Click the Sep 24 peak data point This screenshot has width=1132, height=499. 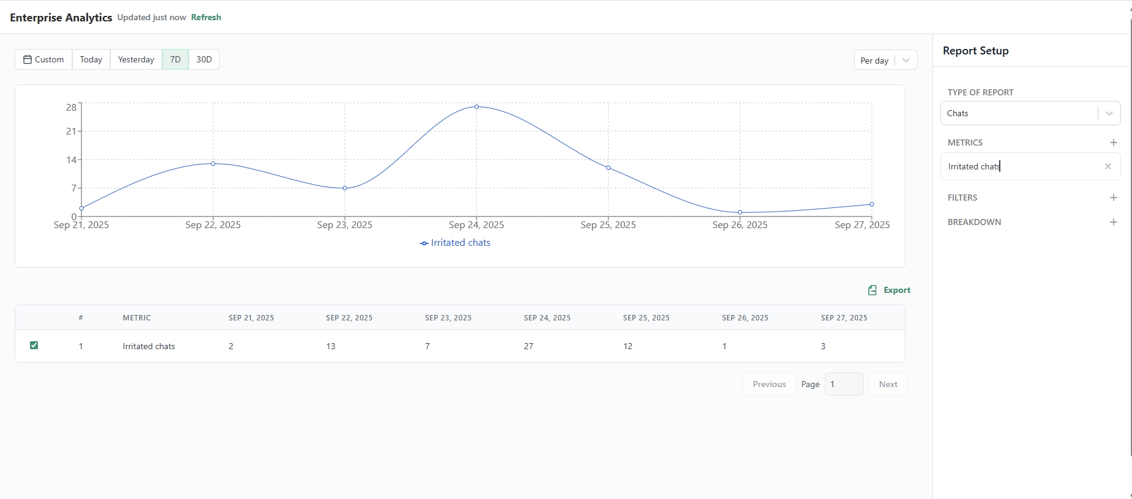[476, 107]
